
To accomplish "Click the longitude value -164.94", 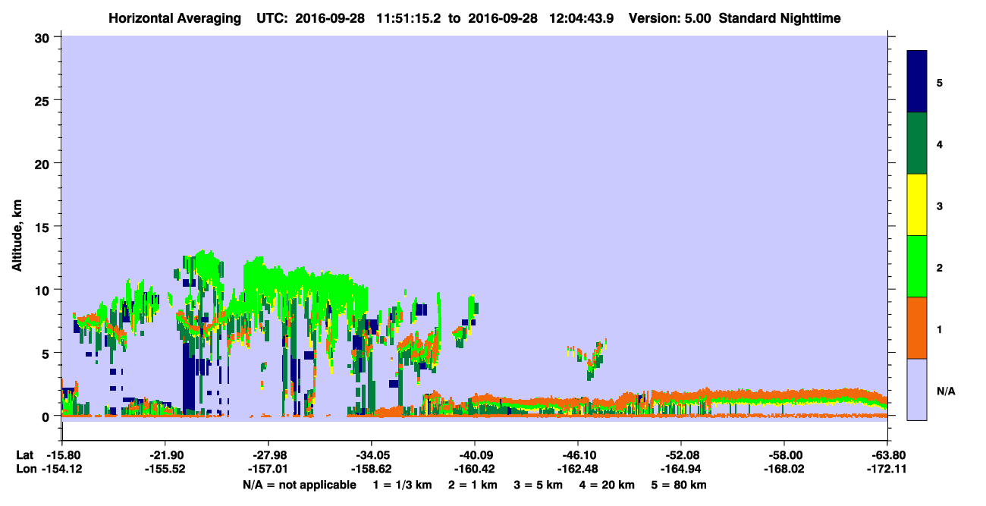I will click(680, 470).
